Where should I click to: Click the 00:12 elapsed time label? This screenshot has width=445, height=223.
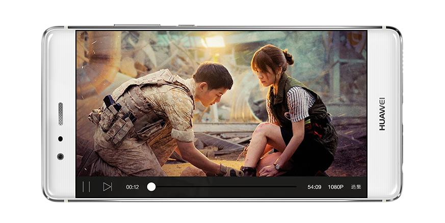coord(133,187)
